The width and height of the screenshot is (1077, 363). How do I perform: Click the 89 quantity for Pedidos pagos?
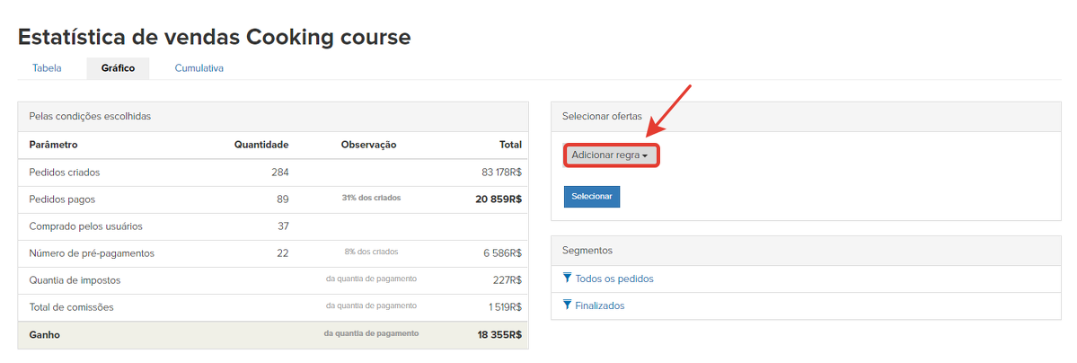pyautogui.click(x=282, y=199)
